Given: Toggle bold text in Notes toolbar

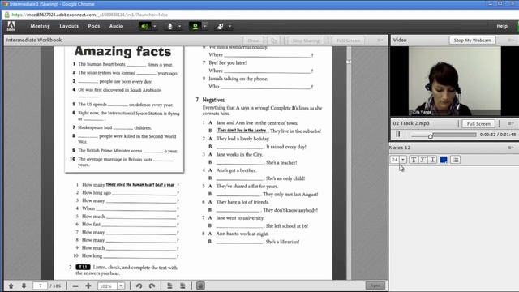Looking at the screenshot, I should click(414, 160).
